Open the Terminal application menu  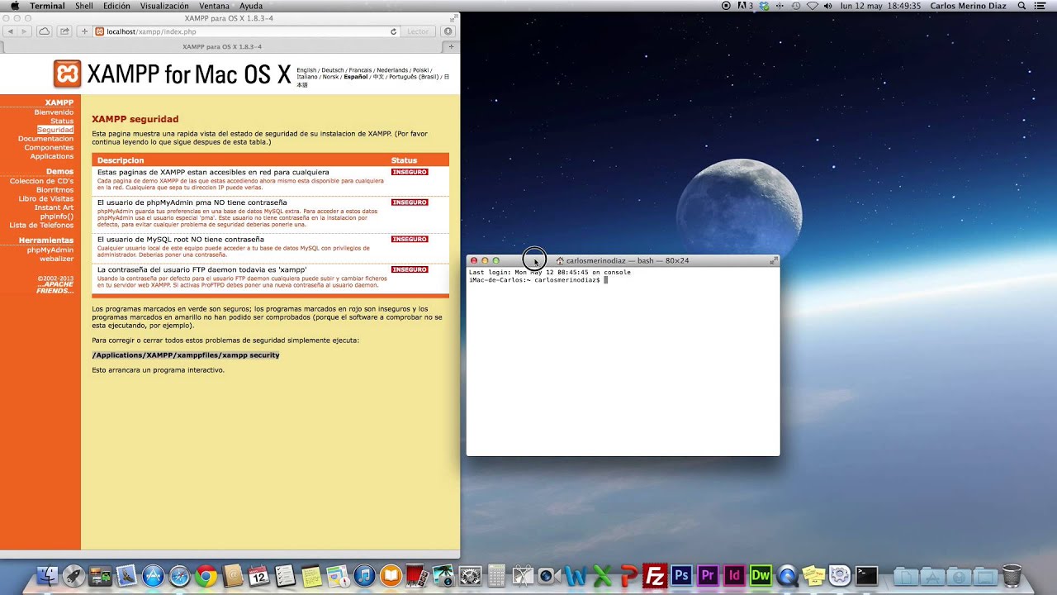click(x=47, y=6)
